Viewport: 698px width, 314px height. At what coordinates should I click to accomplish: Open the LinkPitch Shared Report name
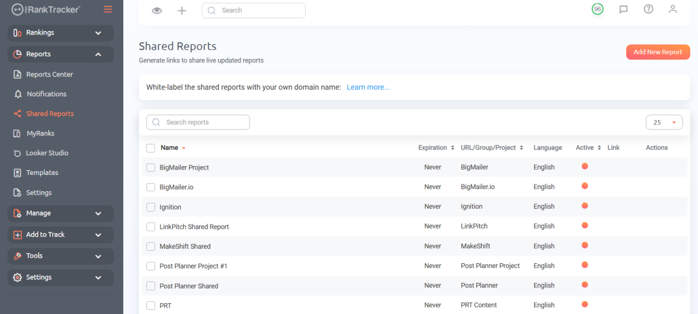pyautogui.click(x=194, y=227)
